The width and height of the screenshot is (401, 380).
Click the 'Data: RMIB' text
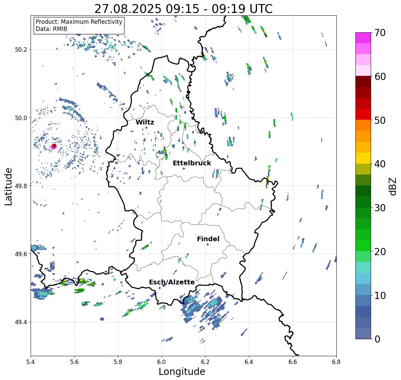[51, 29]
